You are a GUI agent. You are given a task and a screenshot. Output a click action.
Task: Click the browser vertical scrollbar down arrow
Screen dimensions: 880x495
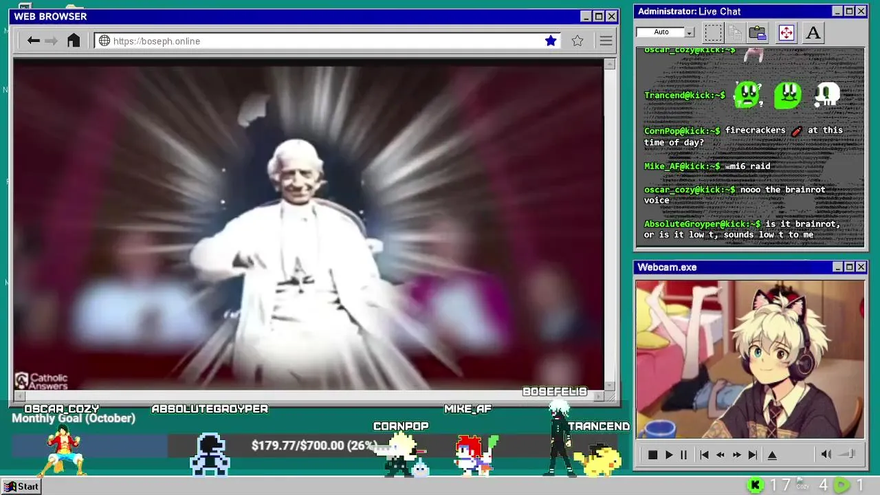tap(610, 386)
